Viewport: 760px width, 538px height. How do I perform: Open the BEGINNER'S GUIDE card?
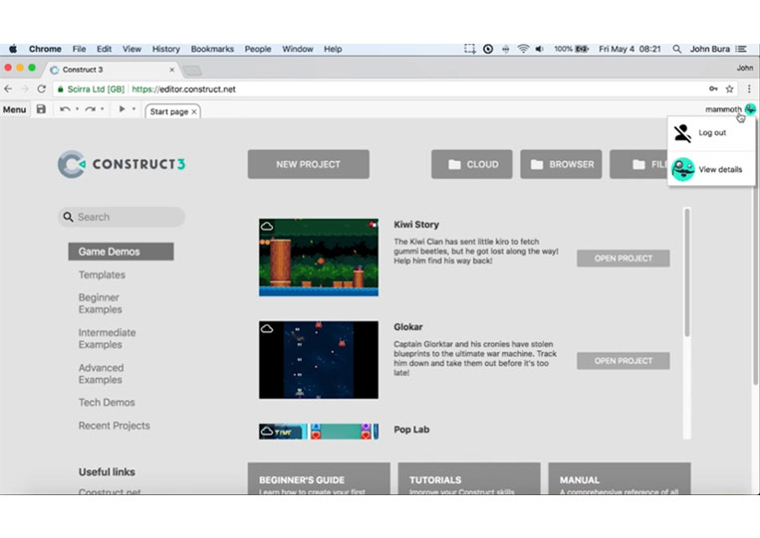coord(319,478)
